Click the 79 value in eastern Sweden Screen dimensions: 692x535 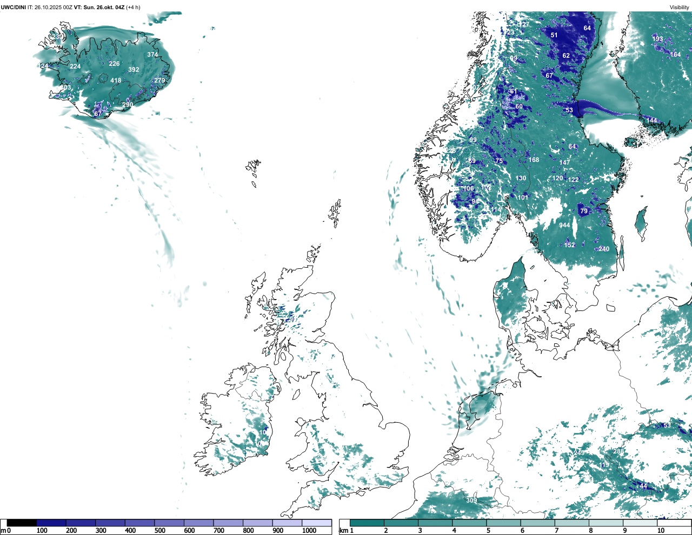pos(584,211)
